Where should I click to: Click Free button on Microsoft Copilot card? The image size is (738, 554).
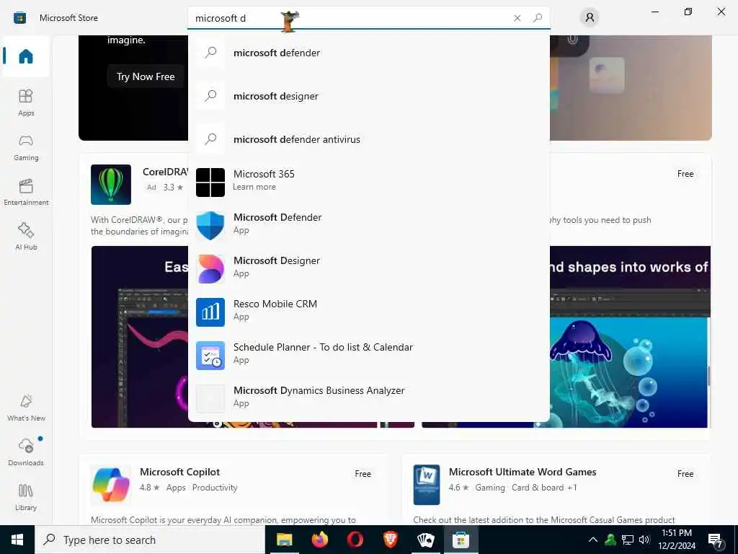pos(363,474)
